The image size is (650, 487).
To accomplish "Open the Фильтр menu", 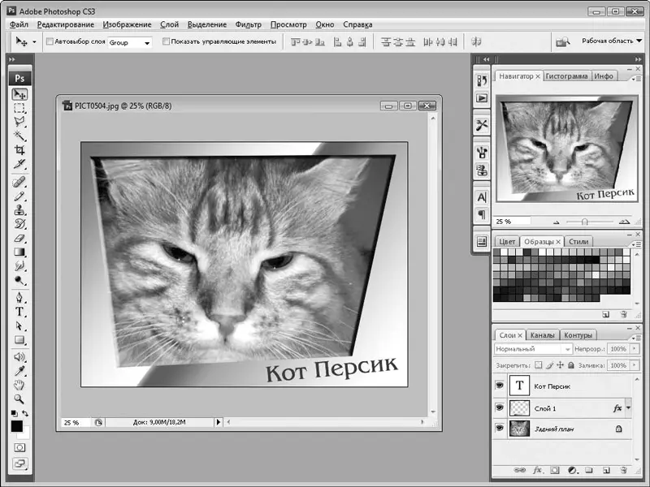I will [248, 25].
